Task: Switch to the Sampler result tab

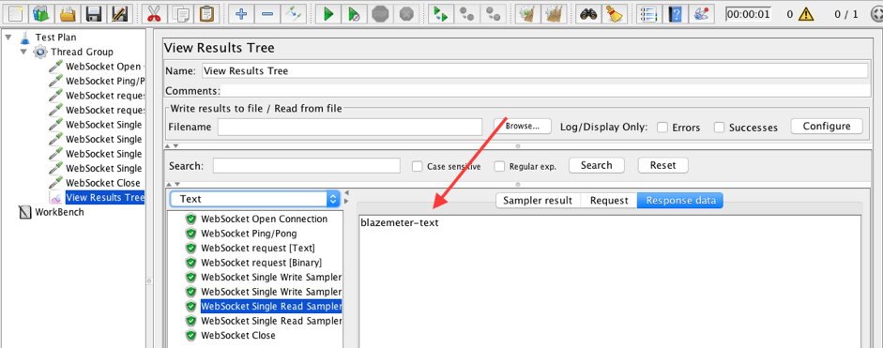Action: [538, 201]
